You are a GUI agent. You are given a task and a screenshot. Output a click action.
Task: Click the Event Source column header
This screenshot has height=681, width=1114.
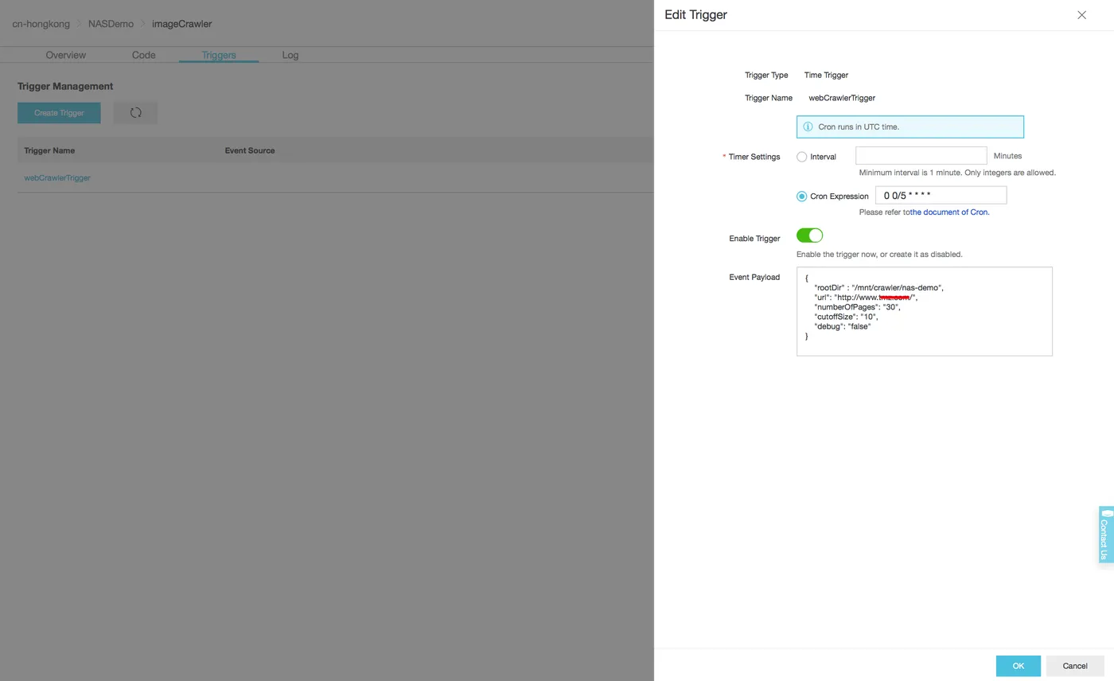(x=250, y=150)
